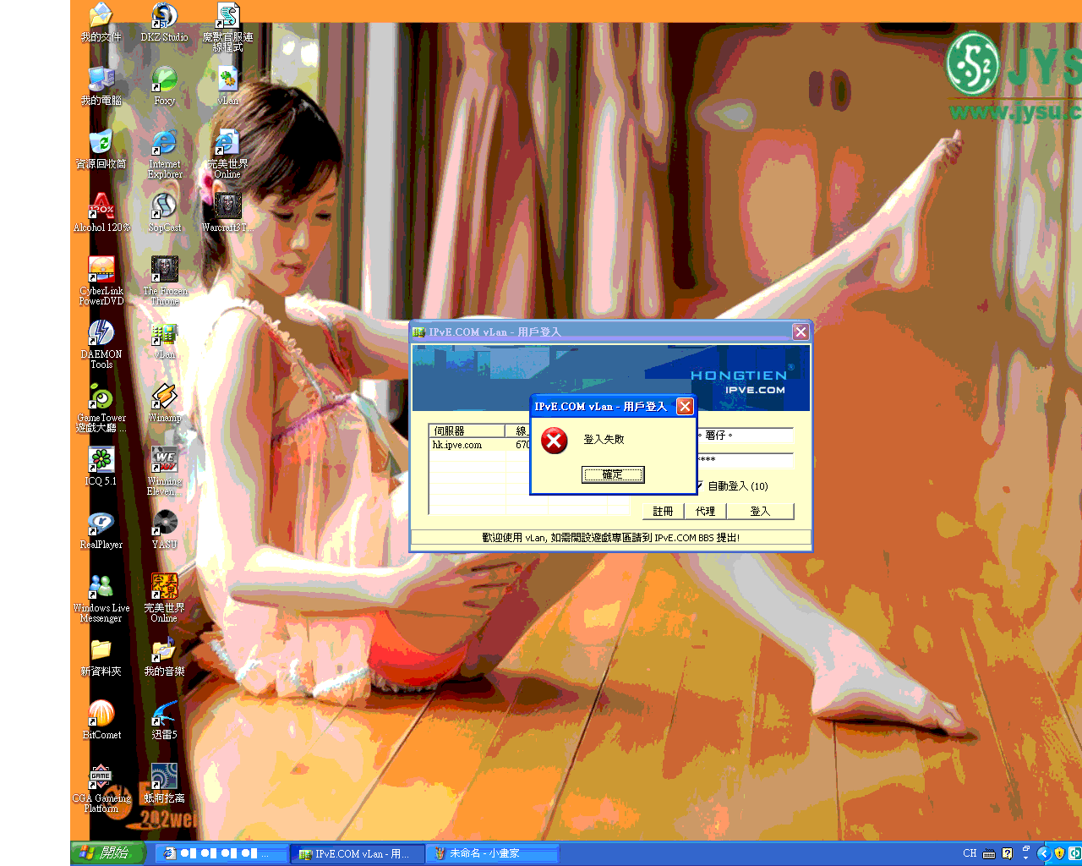The height and width of the screenshot is (866, 1082).
Task: Launch Alcohol 120%
Action: coord(101,207)
